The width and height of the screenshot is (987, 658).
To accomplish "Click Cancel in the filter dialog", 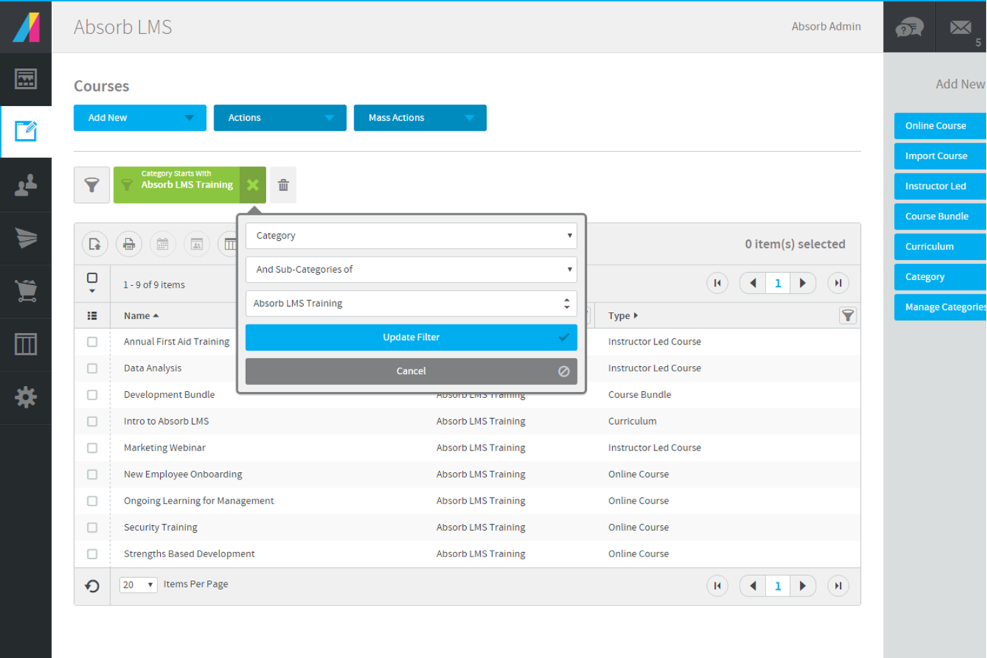I will [x=411, y=371].
